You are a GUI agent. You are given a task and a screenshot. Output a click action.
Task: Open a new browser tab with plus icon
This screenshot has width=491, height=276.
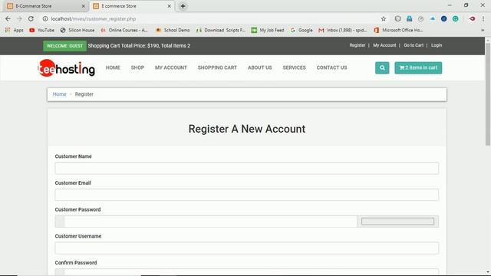point(183,6)
